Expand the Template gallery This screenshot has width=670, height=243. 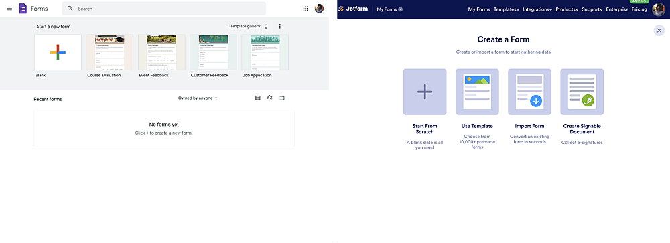(249, 27)
